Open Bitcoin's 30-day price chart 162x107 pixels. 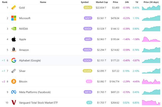pos(151,81)
